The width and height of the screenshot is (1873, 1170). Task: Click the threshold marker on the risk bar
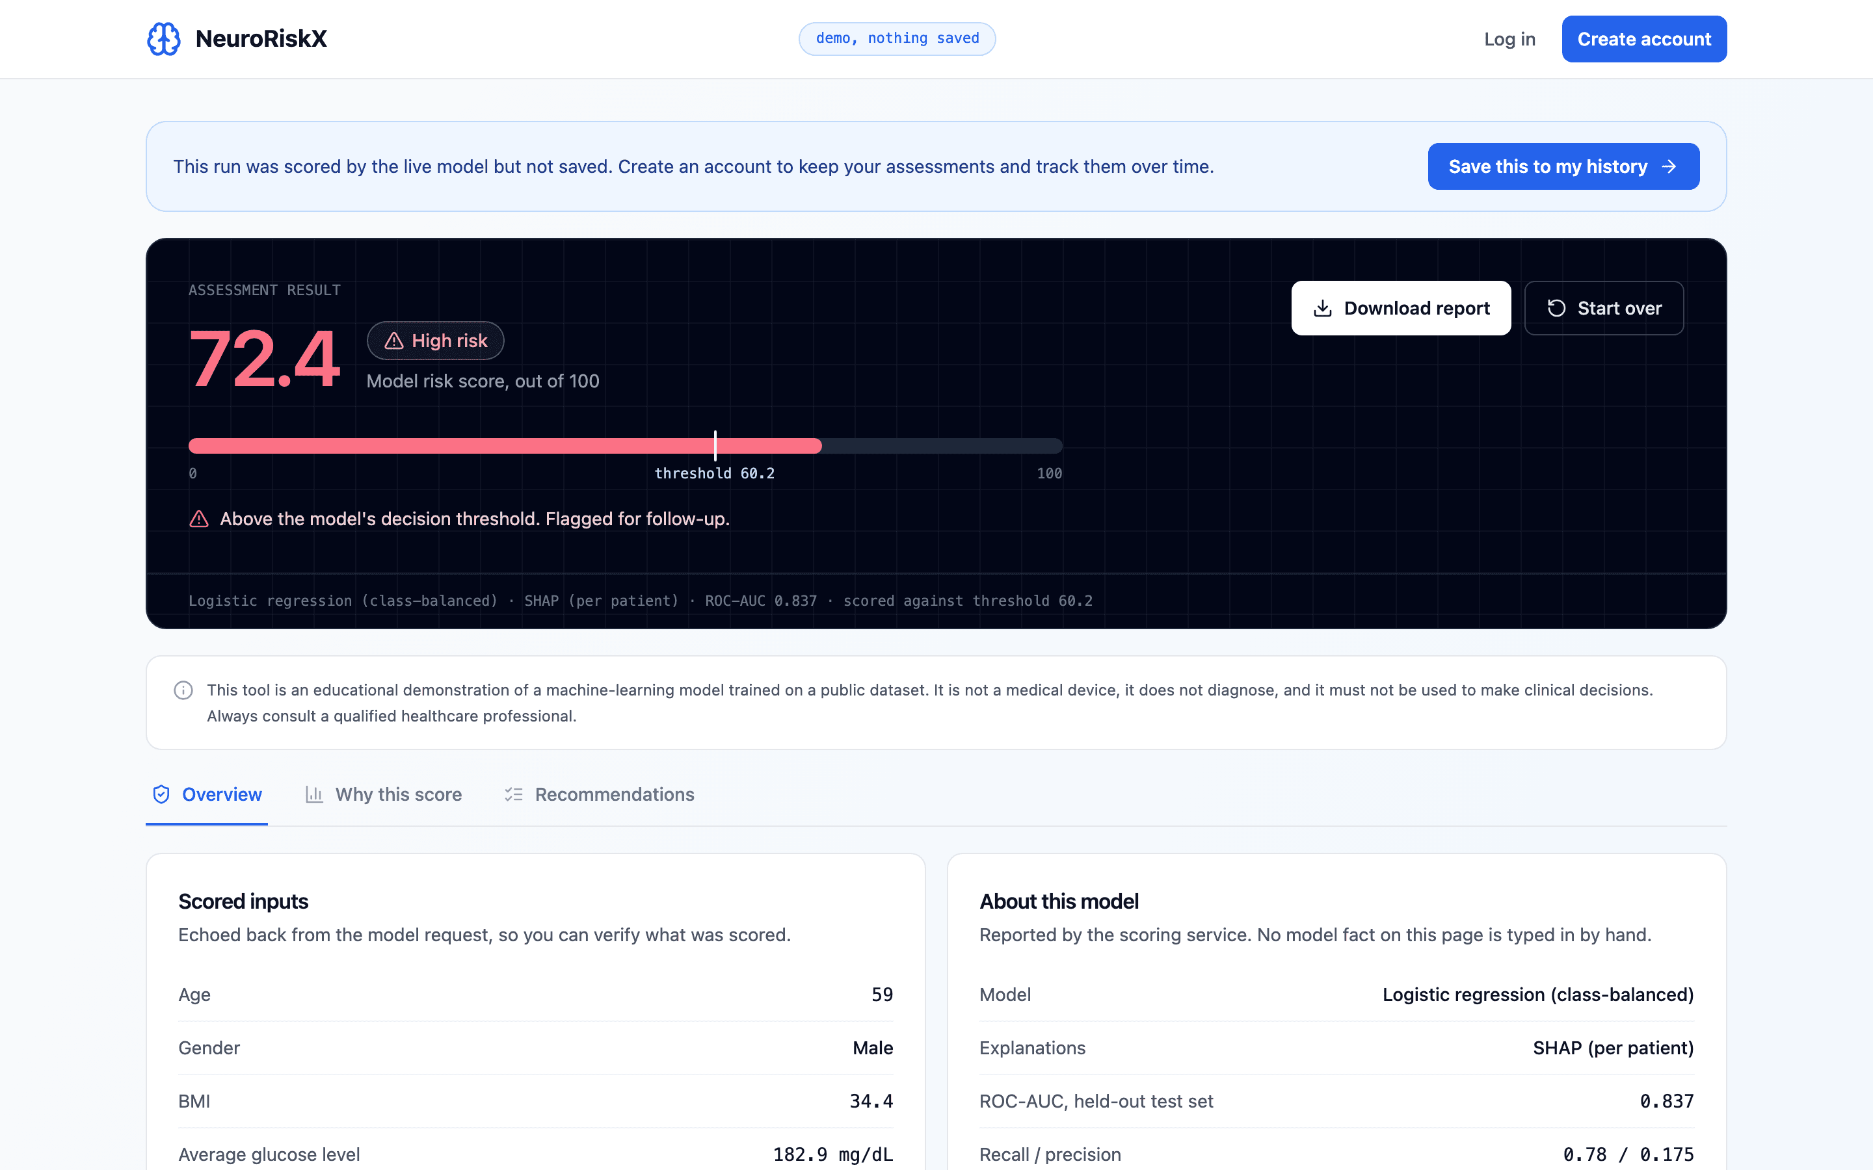715,446
